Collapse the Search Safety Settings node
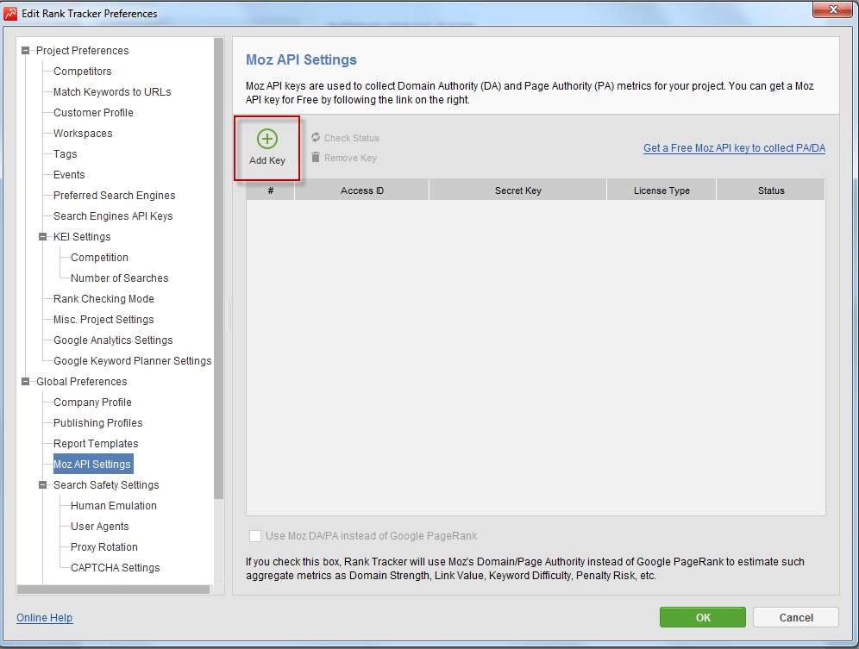The height and width of the screenshot is (649, 859). [43, 484]
